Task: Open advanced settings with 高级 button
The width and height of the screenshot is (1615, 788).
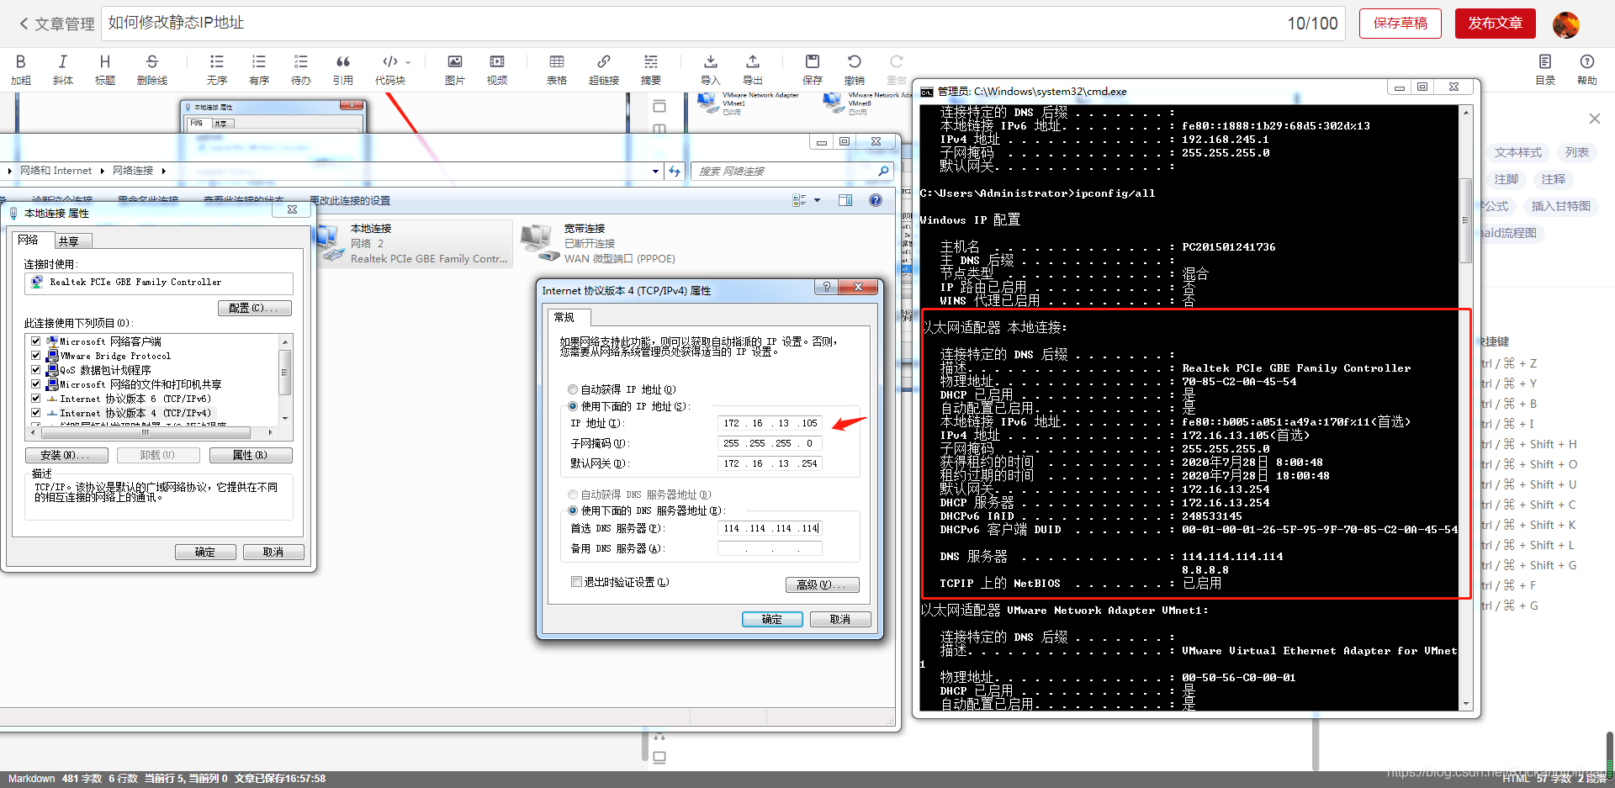Action: click(822, 584)
